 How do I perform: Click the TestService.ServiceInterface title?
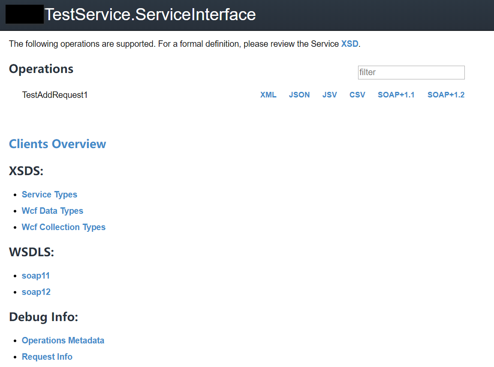(x=151, y=14)
